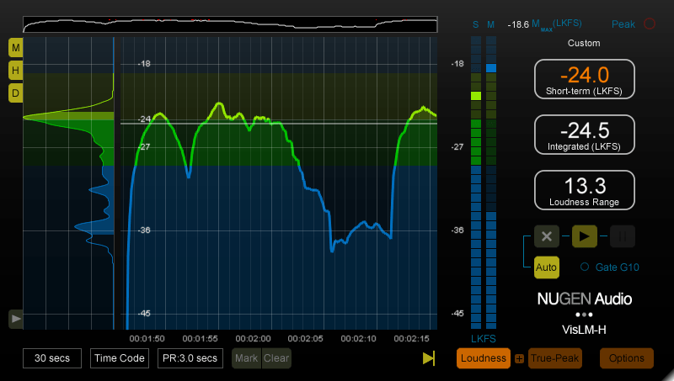Switch to the Loudness view
The image size is (674, 381).
tap(484, 358)
